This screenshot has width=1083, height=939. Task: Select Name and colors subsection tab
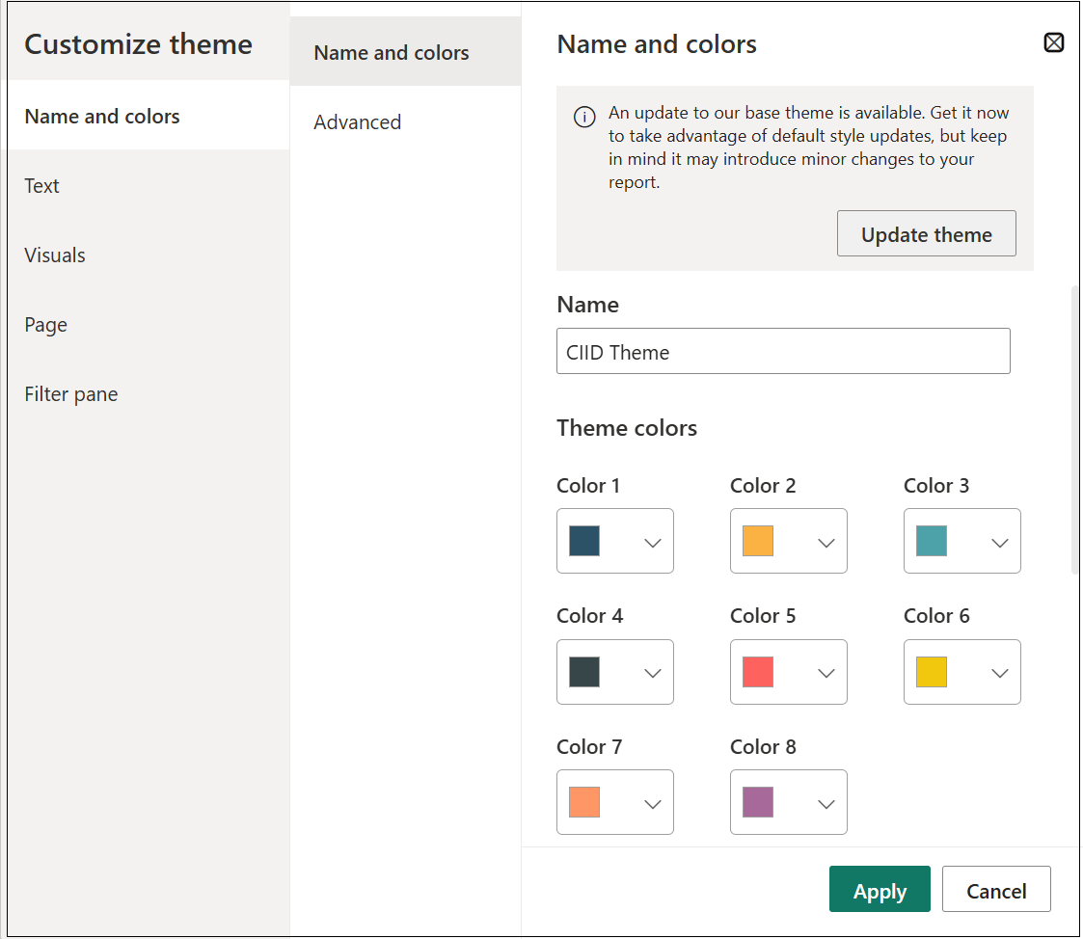[x=392, y=53]
